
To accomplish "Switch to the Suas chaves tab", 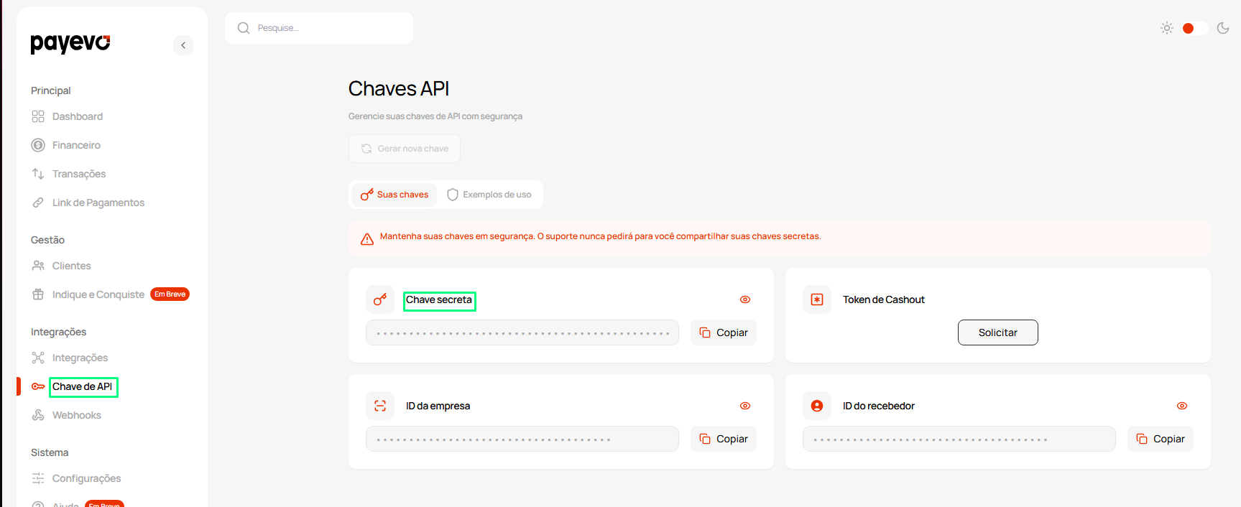I will [395, 195].
